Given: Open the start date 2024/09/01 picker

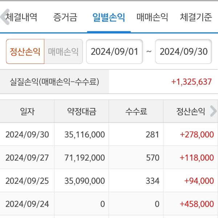Looking at the screenshot, I should point(114,52).
